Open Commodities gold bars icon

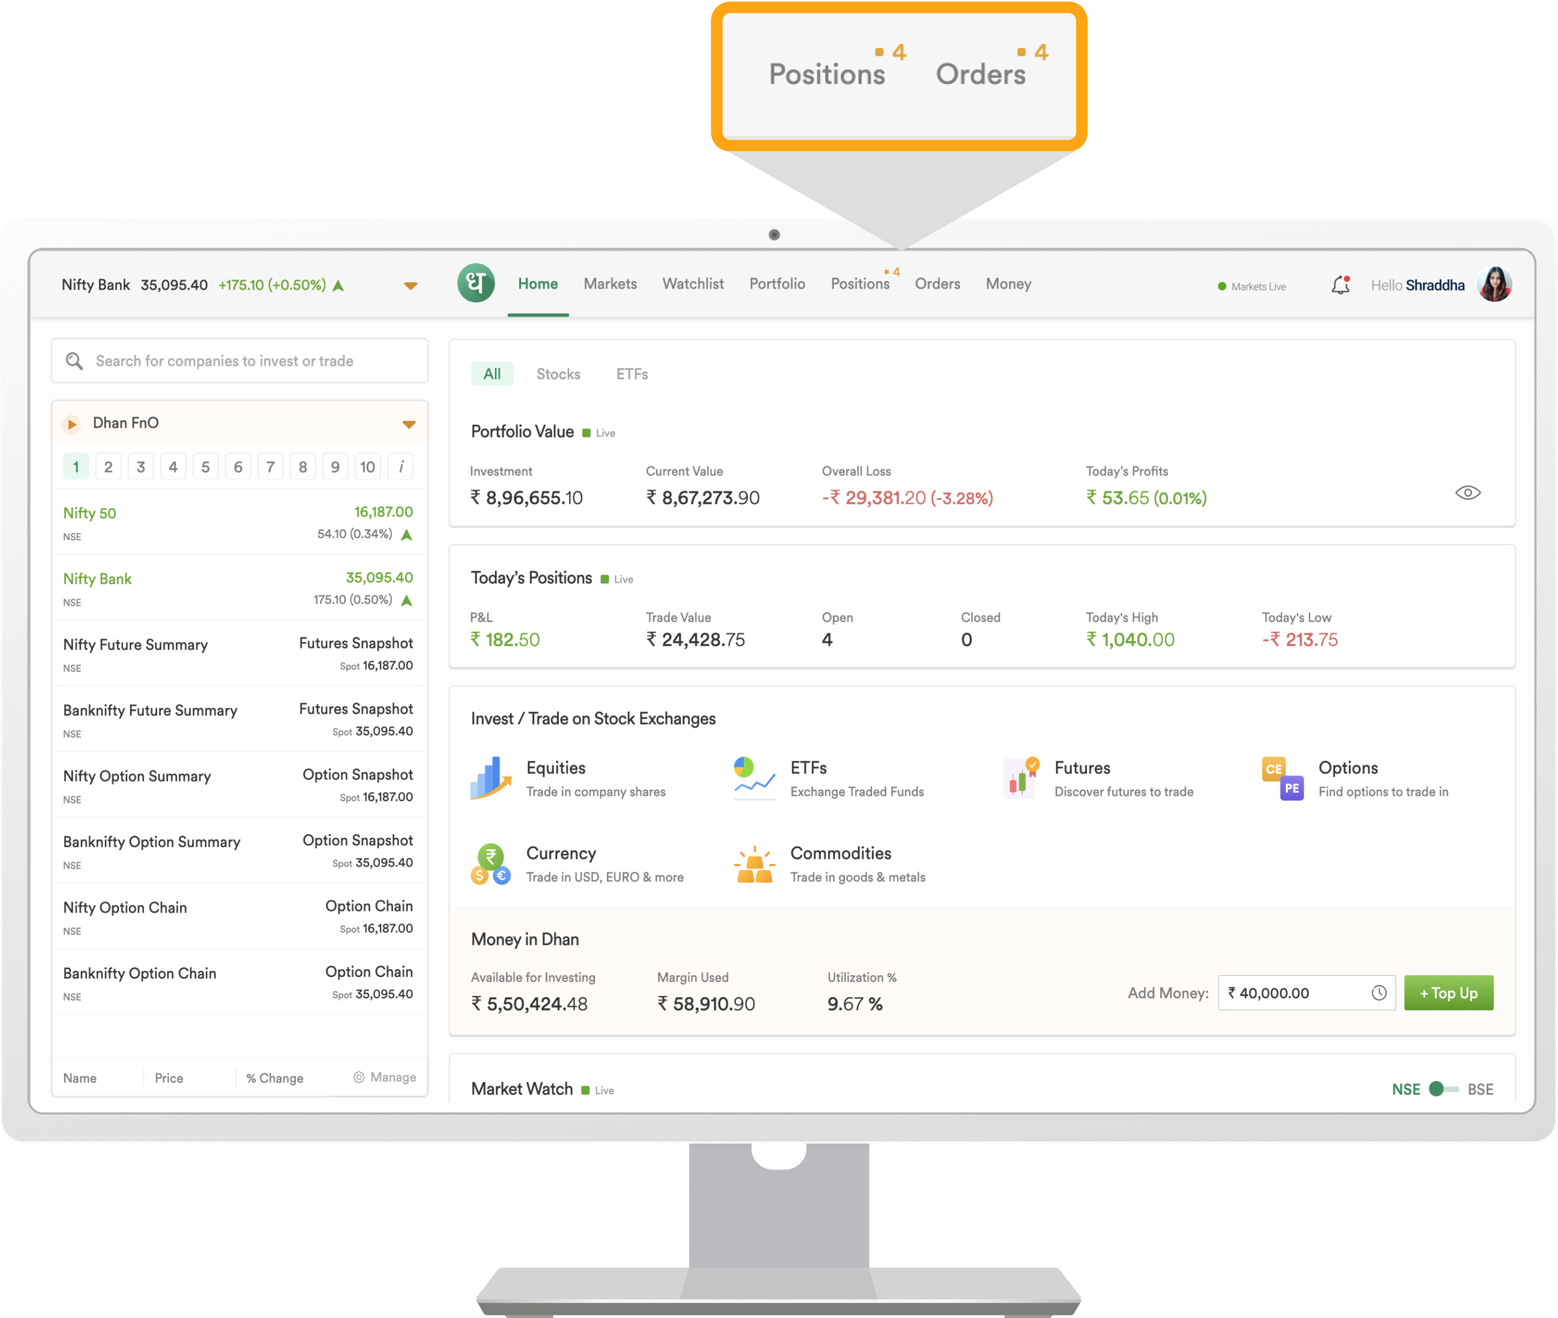coord(754,864)
